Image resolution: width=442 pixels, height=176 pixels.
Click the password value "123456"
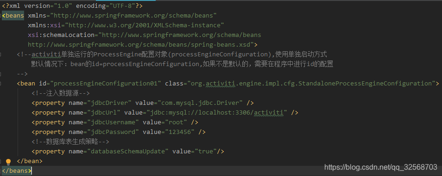point(180,132)
